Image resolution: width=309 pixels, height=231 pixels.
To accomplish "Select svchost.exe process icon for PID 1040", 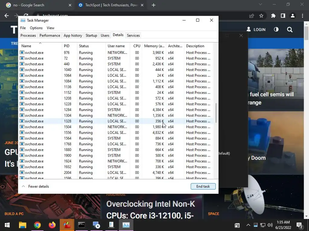I will tap(22, 69).
